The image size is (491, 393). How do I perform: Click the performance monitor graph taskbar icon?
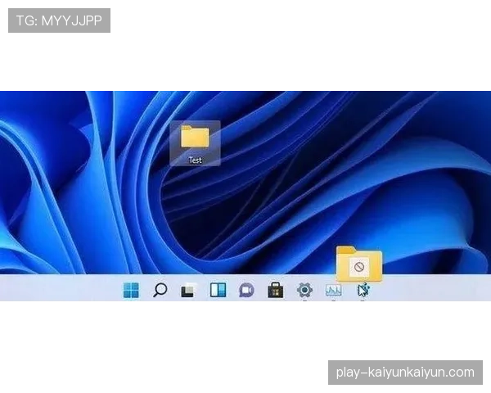coord(333,290)
